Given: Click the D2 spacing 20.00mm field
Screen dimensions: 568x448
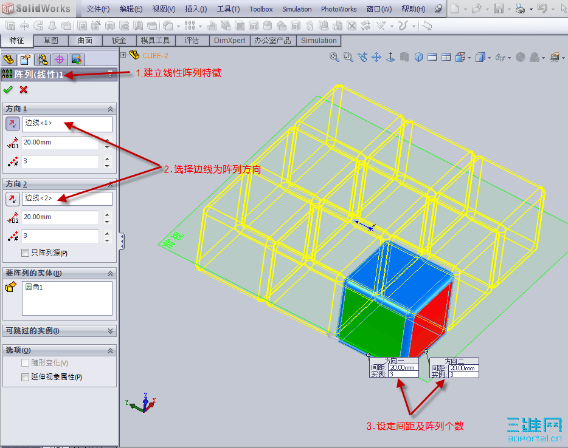Looking at the screenshot, I should click(60, 217).
